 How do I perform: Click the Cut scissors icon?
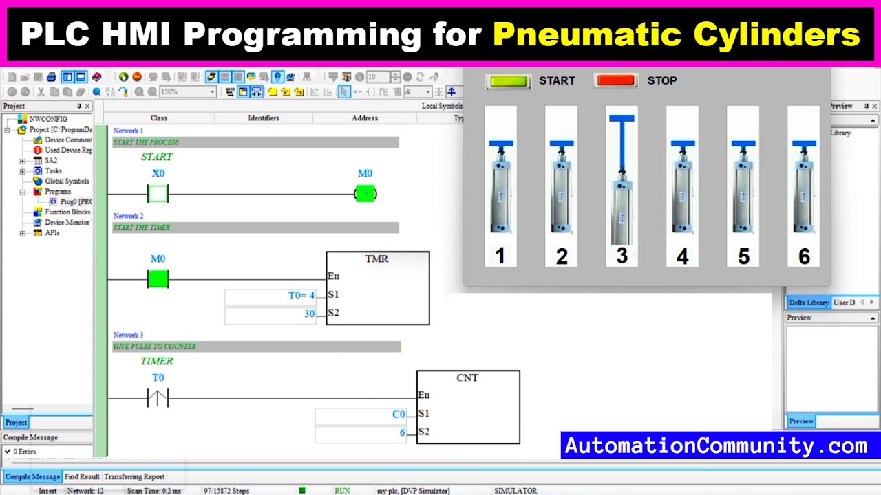(41, 91)
